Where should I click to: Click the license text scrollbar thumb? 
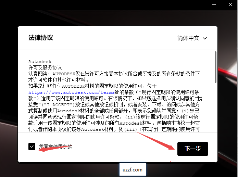pos(215,67)
